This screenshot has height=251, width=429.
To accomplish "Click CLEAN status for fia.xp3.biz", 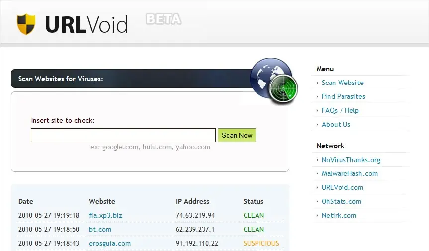I will 254,215.
